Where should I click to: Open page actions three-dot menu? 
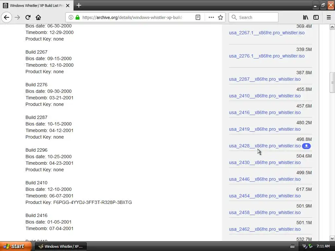[211, 17]
